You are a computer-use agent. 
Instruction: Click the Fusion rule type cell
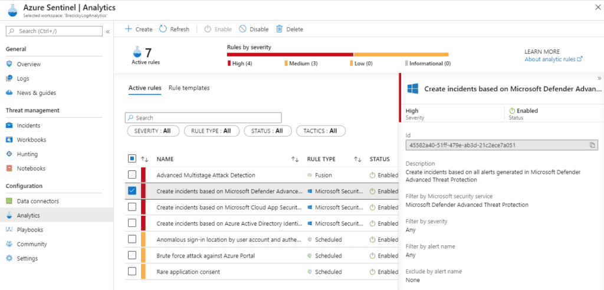(320, 175)
